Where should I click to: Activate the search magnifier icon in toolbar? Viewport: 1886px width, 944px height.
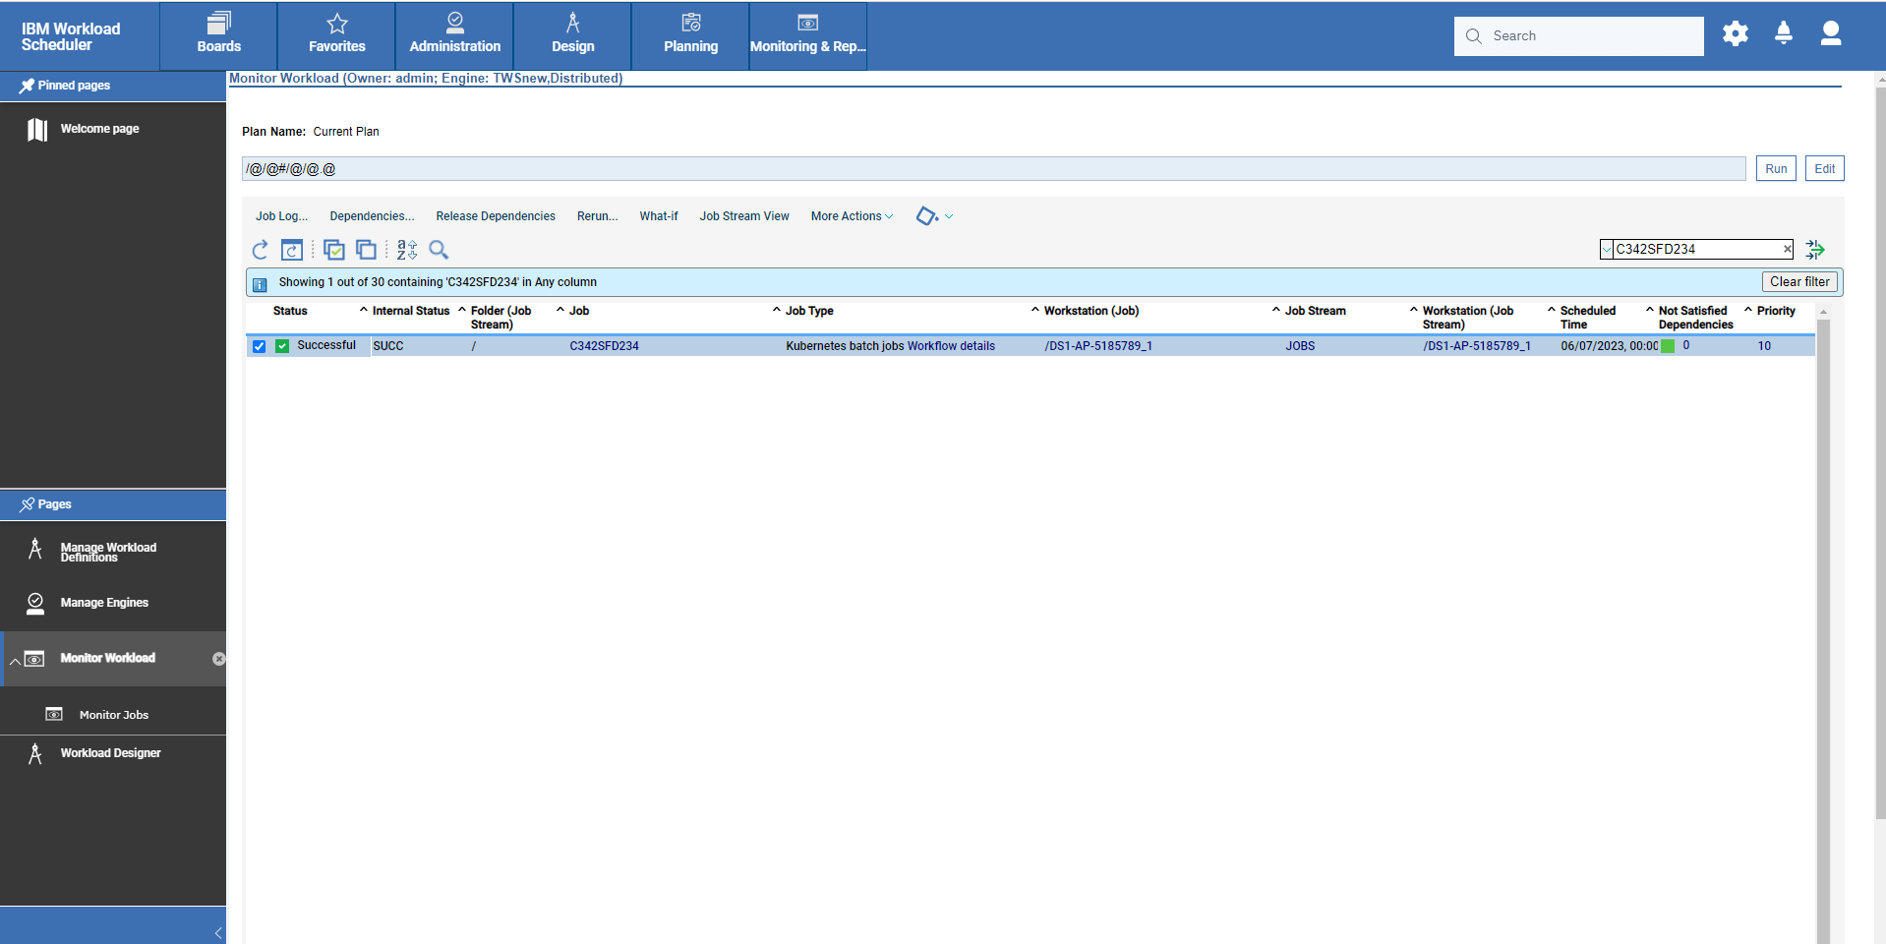(439, 251)
